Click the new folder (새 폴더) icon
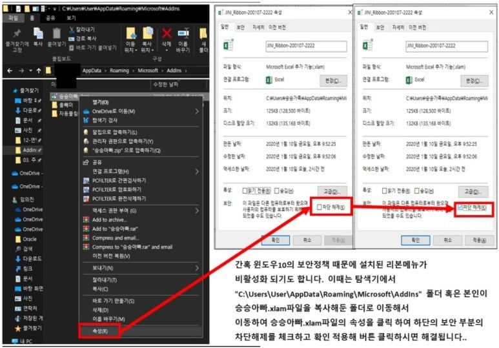This screenshot has width=499, height=348. (x=203, y=34)
